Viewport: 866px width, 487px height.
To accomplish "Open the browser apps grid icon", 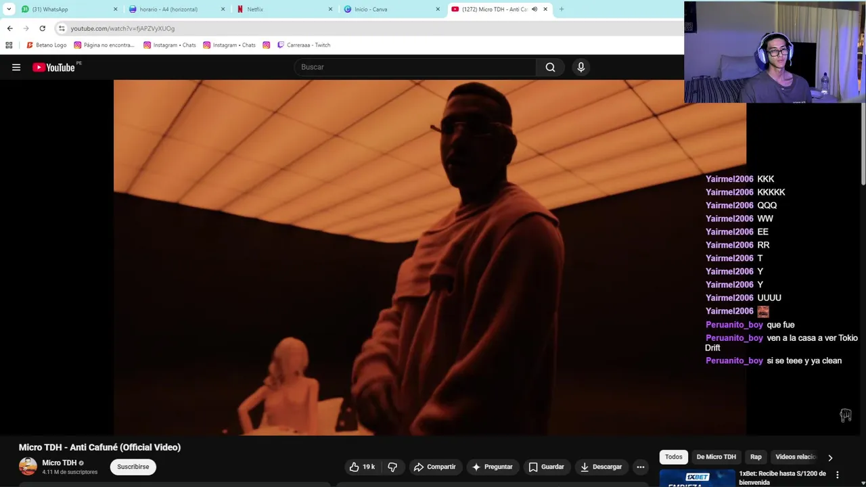I will tap(9, 45).
